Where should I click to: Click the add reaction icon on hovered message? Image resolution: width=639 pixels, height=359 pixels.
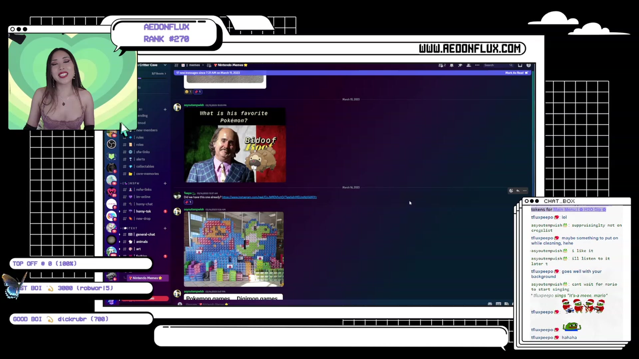511,191
